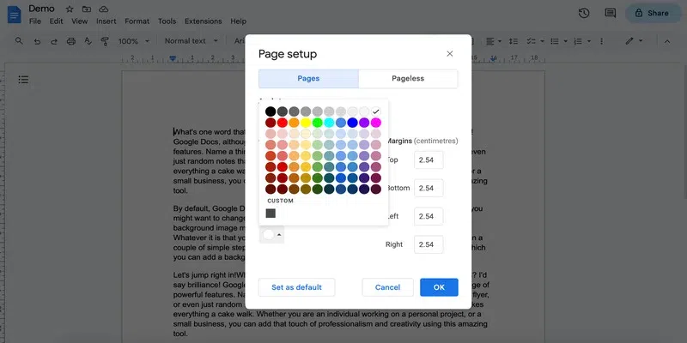
Task: Select the paint format roller
Action: (x=105, y=41)
